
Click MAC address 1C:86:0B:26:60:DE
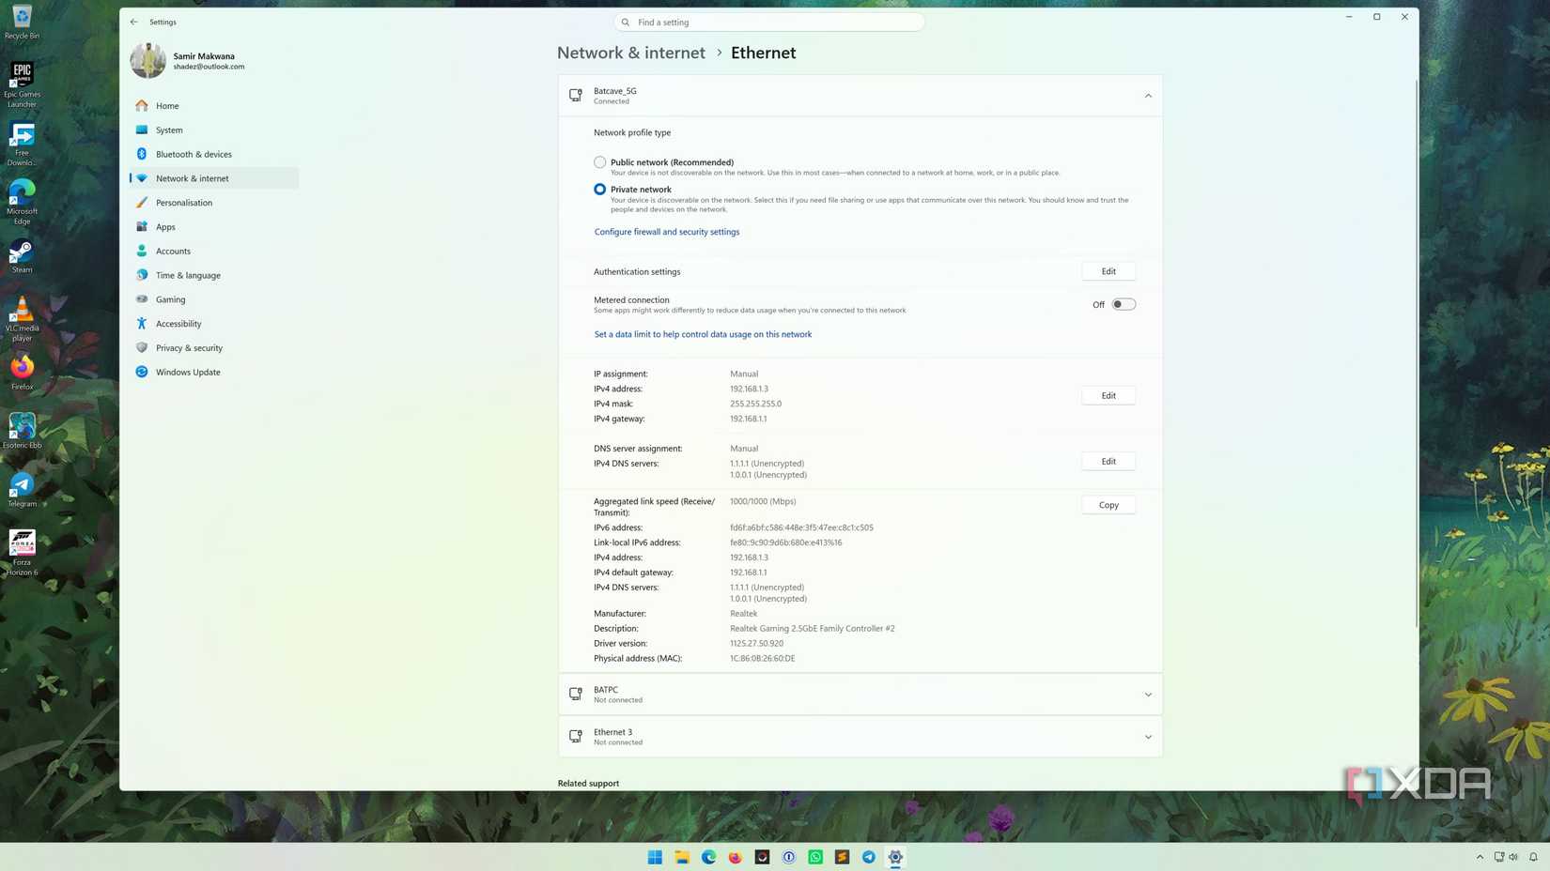tap(763, 659)
